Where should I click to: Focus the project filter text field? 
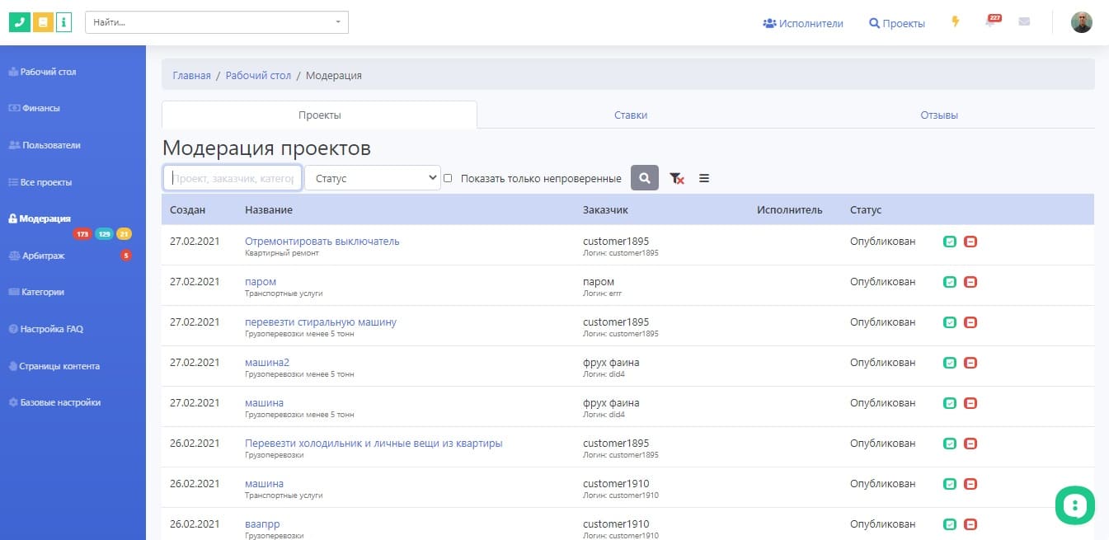(232, 178)
